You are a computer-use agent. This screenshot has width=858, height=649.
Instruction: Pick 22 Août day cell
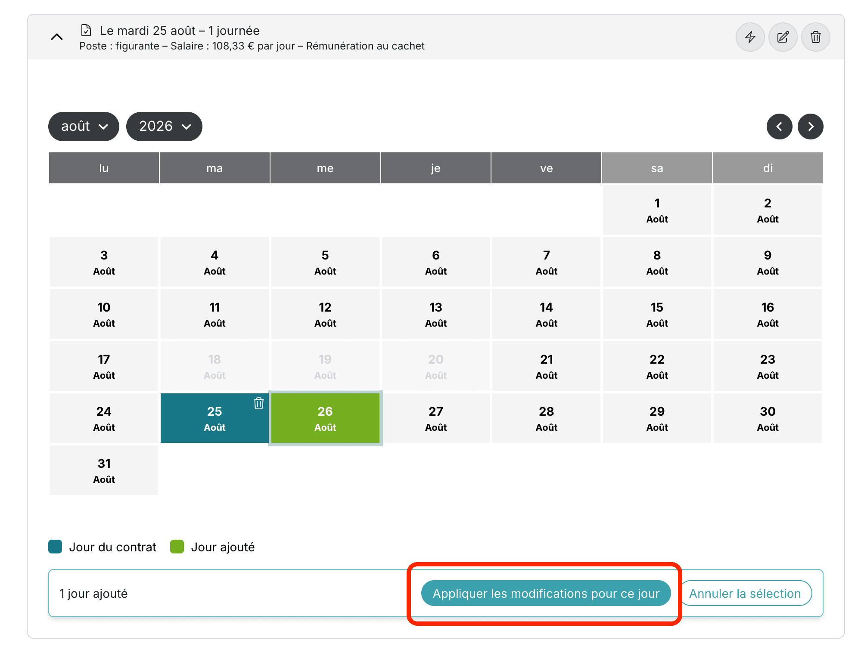pyautogui.click(x=657, y=366)
